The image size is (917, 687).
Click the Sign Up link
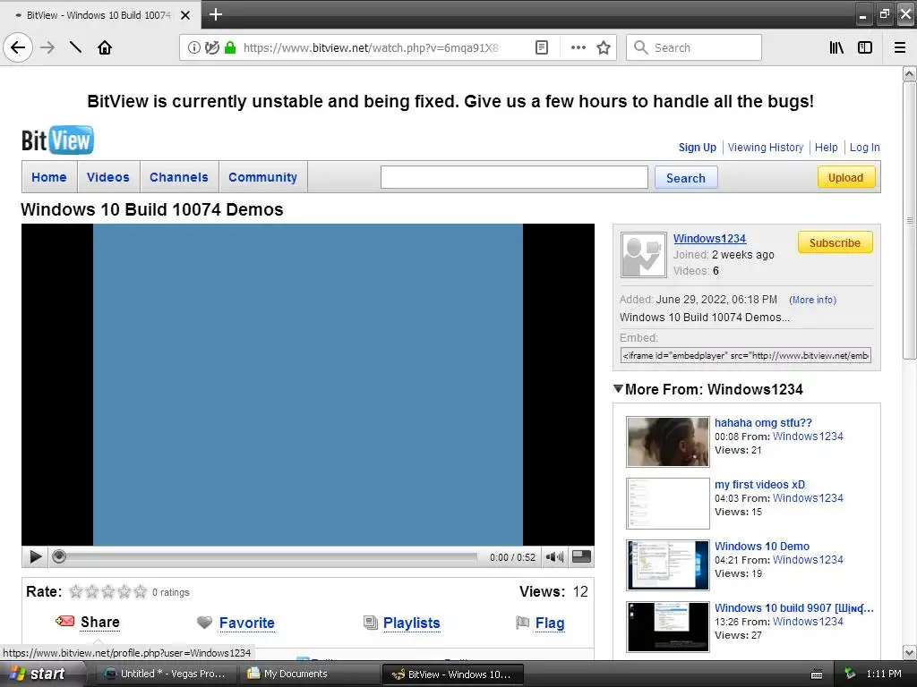click(x=697, y=148)
